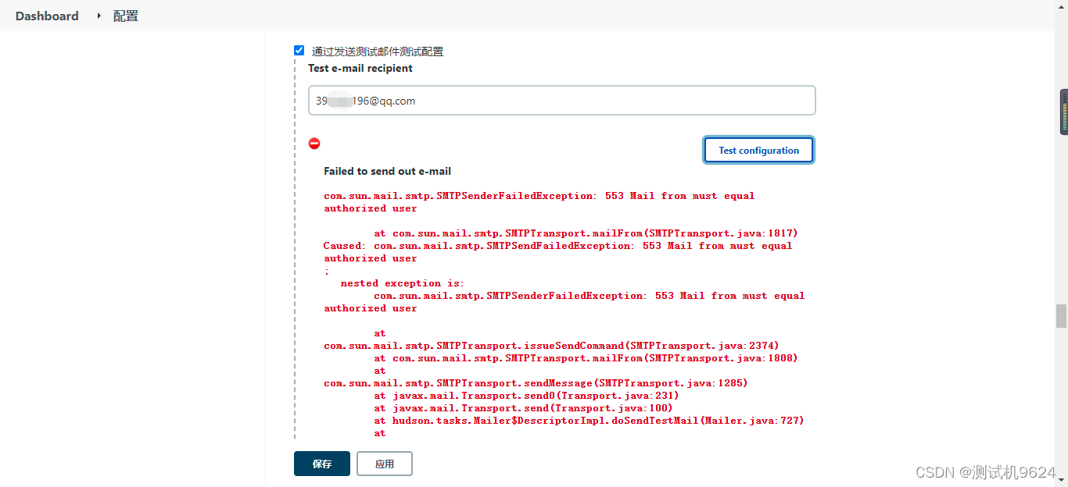Click the Test configuration button

tap(758, 150)
